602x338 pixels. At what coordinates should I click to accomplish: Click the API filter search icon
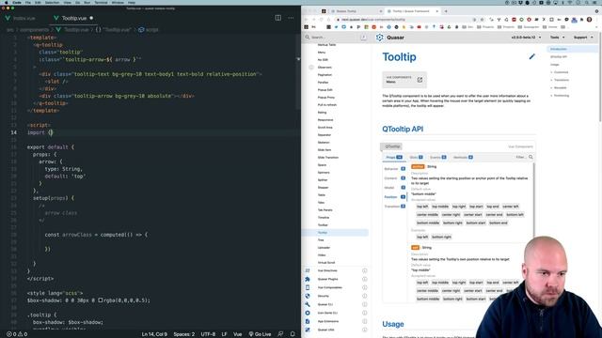coord(531,157)
